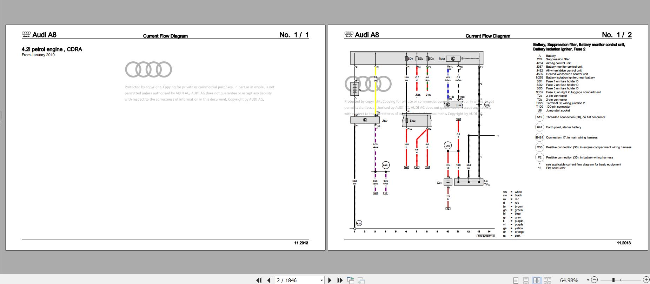The width and height of the screenshot is (650, 284).
Task: Click the zoom in plus button
Action: click(646, 280)
